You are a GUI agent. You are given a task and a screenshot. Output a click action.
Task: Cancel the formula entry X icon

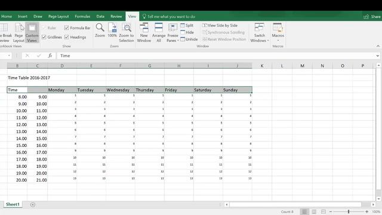27,56
